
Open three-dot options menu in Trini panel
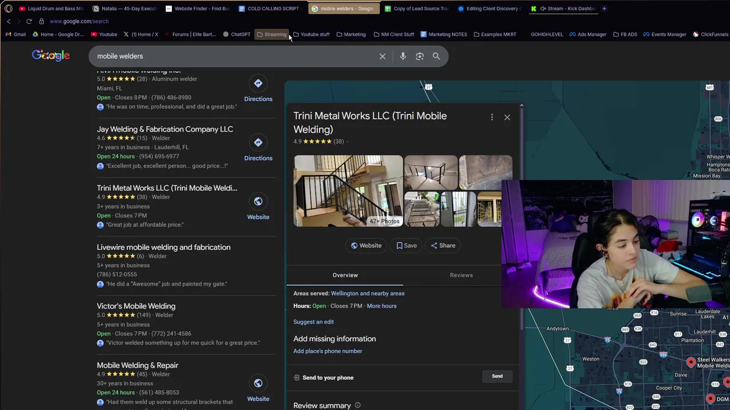(x=492, y=117)
